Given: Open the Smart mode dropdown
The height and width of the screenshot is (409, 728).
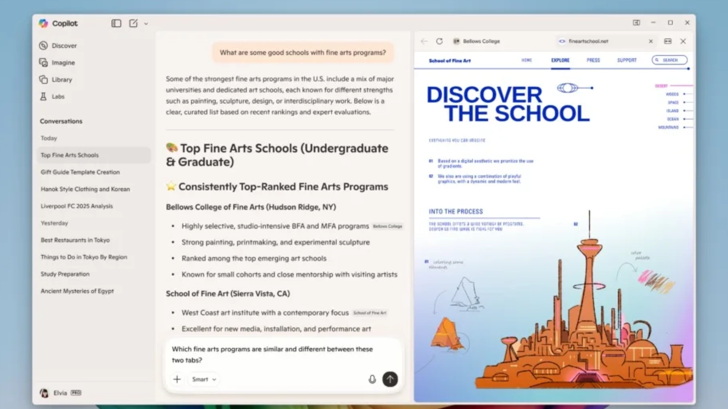Looking at the screenshot, I should point(204,379).
